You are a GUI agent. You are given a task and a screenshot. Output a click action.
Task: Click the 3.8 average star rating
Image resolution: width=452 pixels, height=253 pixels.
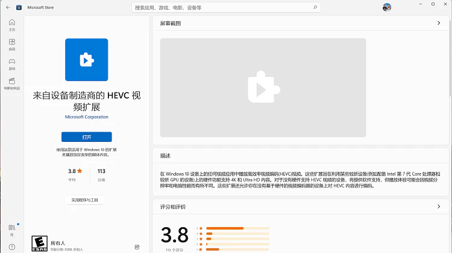[x=75, y=171]
